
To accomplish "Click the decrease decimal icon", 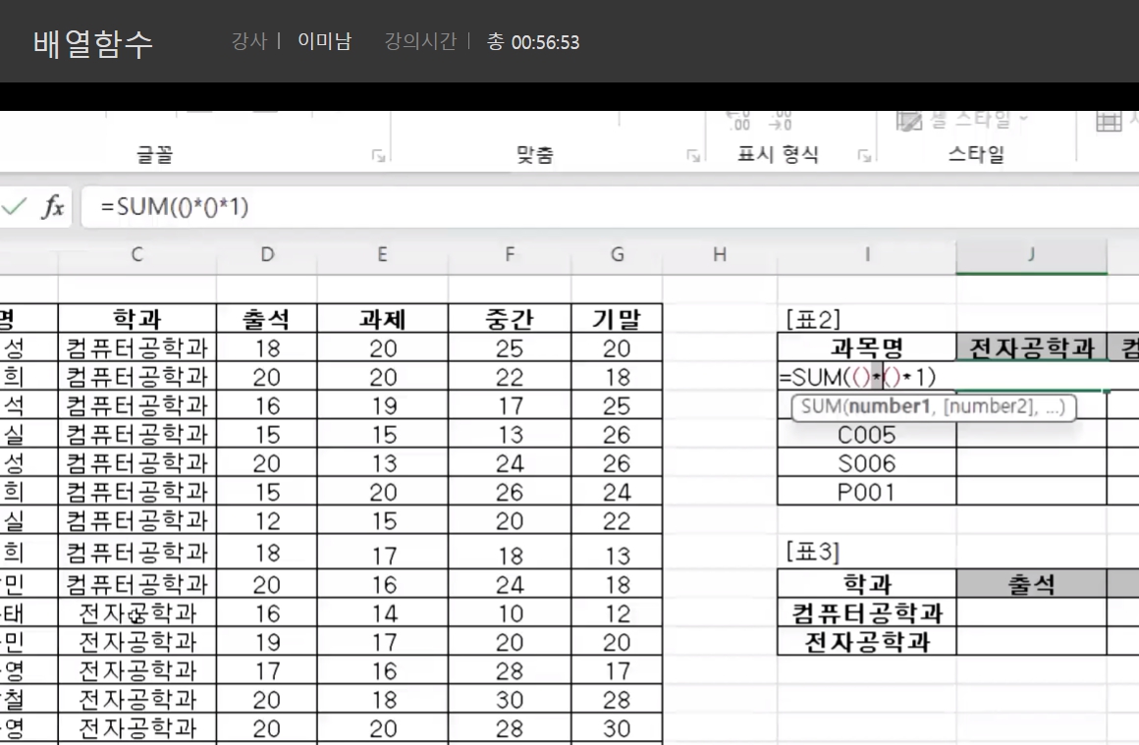I will [x=781, y=120].
